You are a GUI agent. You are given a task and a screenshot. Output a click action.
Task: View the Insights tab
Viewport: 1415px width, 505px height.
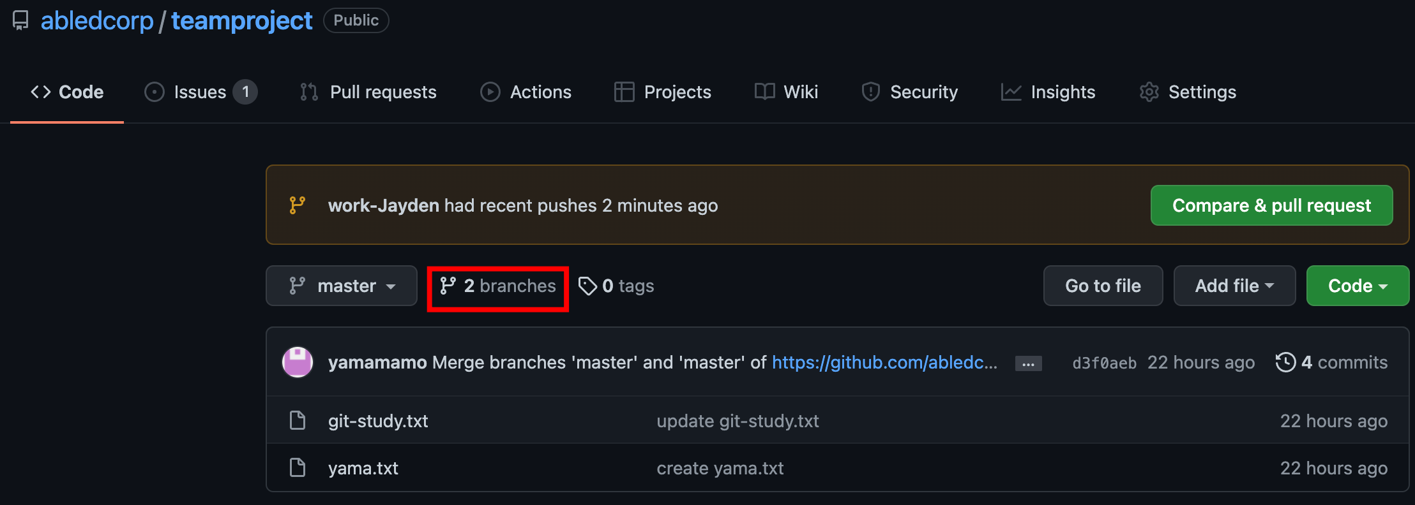point(1048,92)
